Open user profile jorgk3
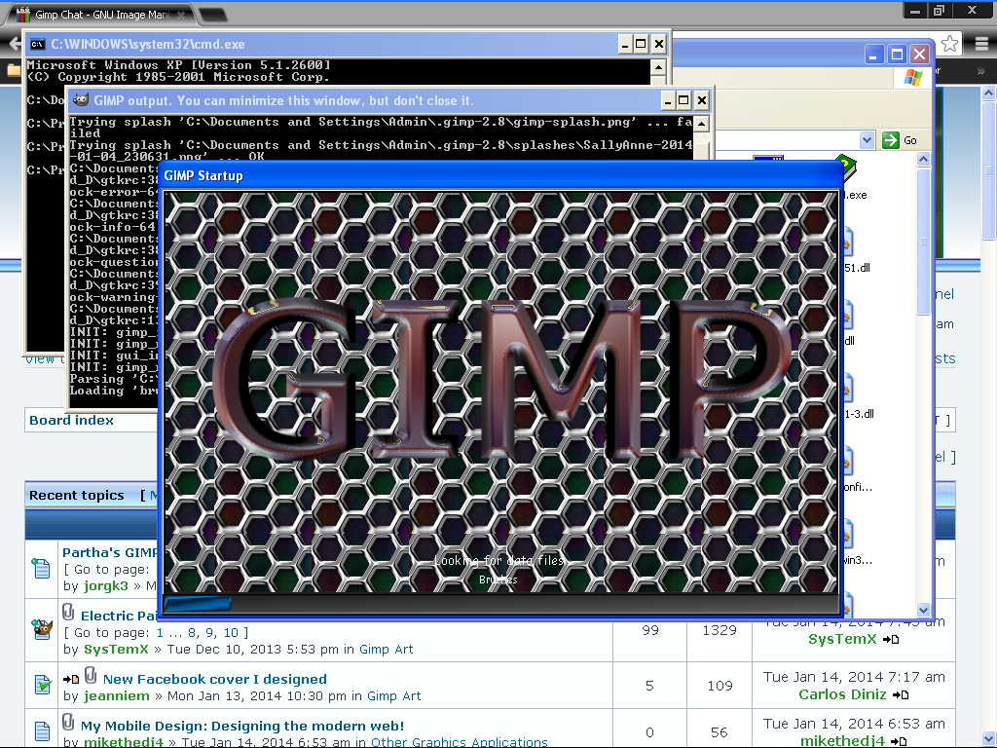The width and height of the screenshot is (997, 748). click(105, 585)
